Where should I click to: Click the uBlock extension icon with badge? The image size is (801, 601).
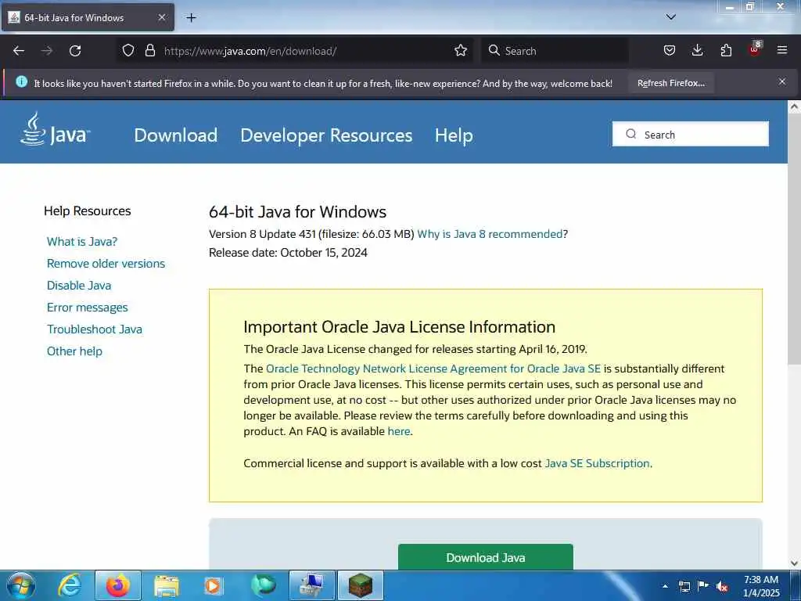[x=755, y=49]
